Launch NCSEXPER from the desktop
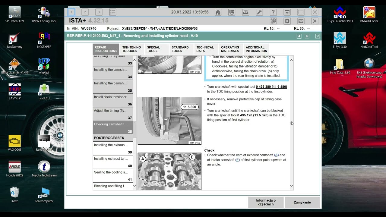This screenshot has width=386, height=217. (44, 40)
